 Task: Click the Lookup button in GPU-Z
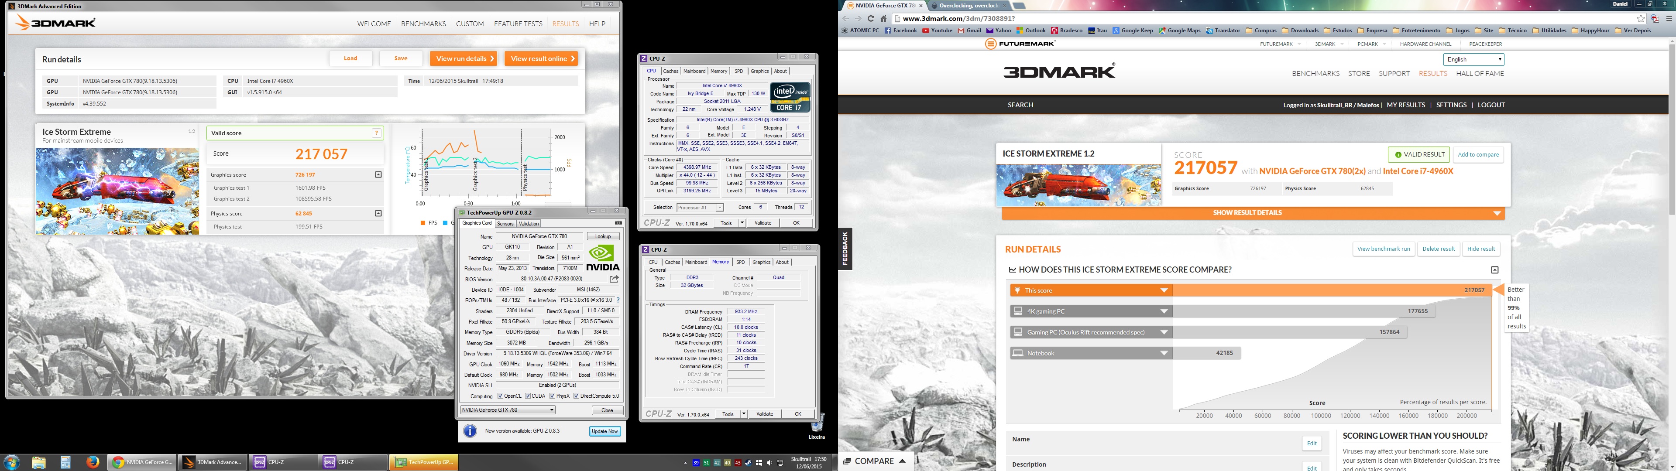point(603,237)
